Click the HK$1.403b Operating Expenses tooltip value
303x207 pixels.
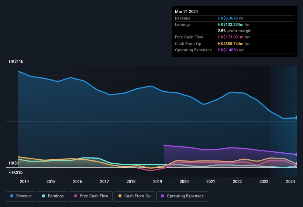[228, 50]
